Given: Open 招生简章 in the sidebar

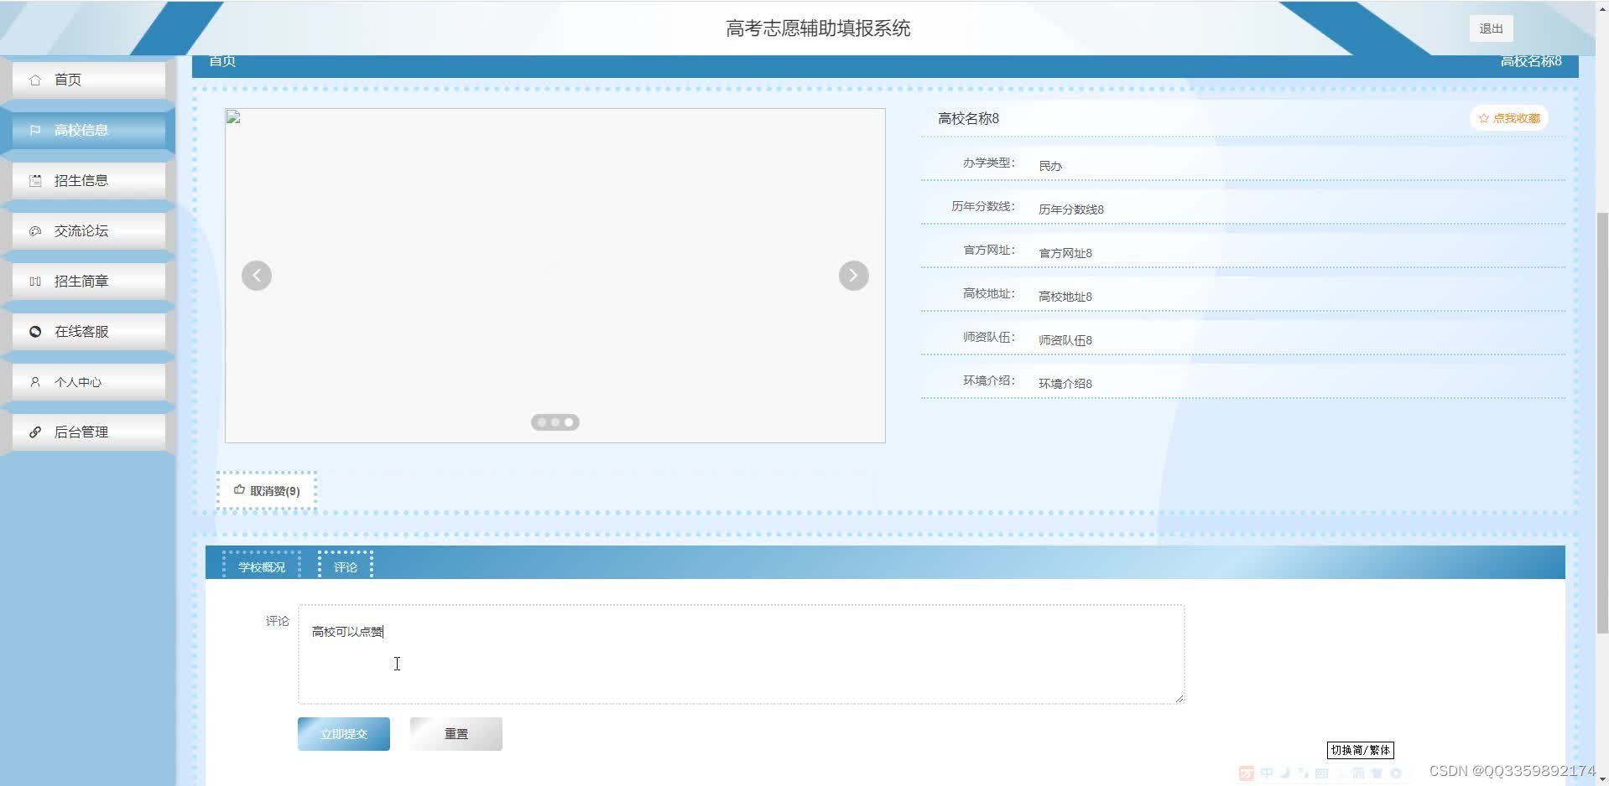Looking at the screenshot, I should click(89, 281).
